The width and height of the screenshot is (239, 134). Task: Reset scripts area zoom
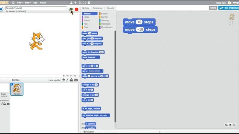pos(230,125)
